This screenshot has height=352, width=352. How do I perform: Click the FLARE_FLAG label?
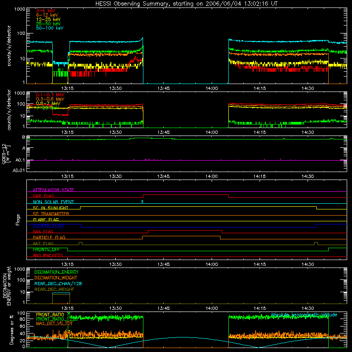46,220
